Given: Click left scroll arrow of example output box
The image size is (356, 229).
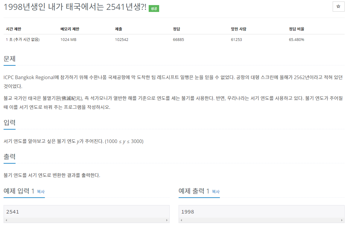Looking at the screenshot, I should point(181,220).
